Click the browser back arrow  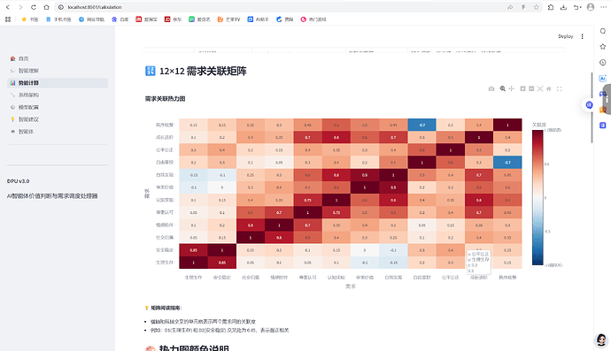pyautogui.click(x=8, y=7)
